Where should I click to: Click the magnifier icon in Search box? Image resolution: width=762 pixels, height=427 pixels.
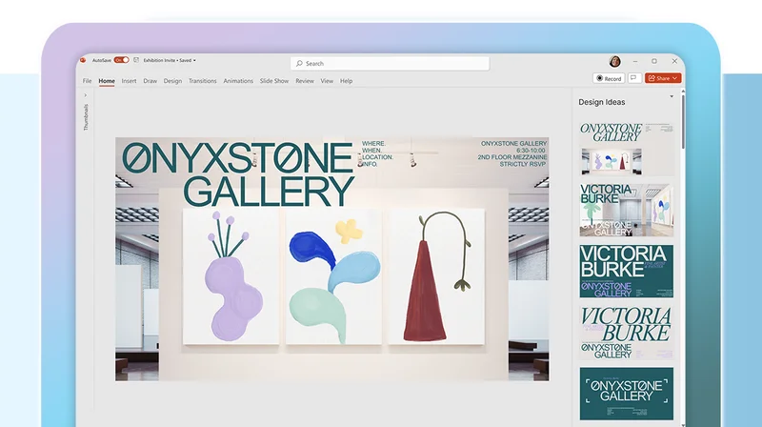(x=299, y=63)
